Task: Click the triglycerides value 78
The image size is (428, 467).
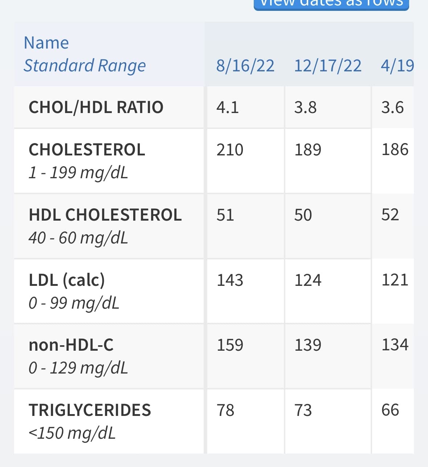Action: pos(225,410)
